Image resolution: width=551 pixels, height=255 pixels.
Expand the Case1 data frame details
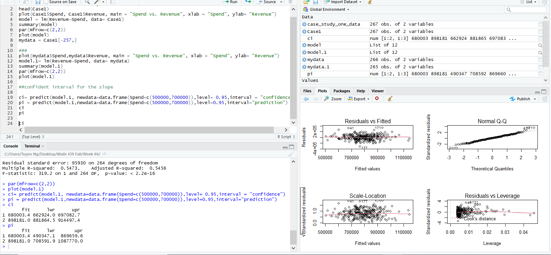click(304, 32)
